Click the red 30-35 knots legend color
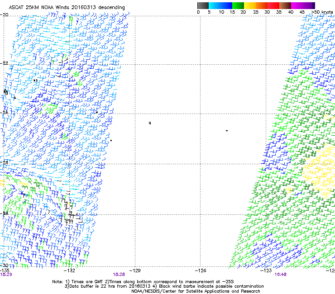The width and height of the screenshot is (335, 294). [x=273, y=5]
